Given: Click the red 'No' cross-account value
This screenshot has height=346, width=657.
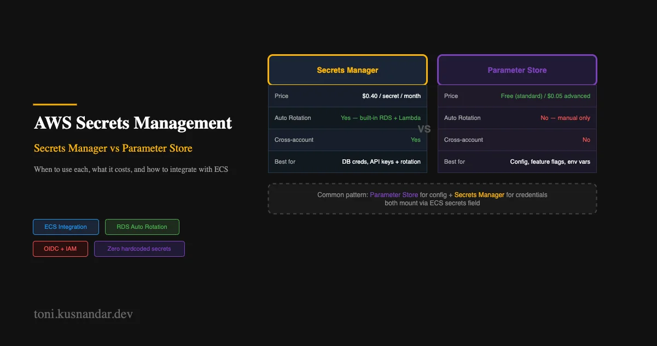Looking at the screenshot, I should (586, 140).
